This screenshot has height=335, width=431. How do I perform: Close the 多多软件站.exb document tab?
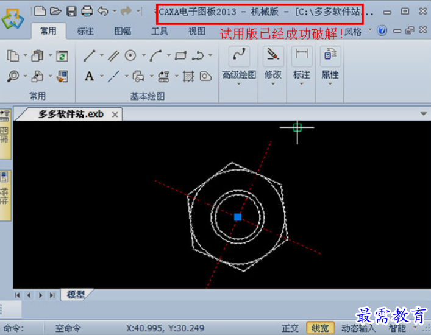point(115,115)
